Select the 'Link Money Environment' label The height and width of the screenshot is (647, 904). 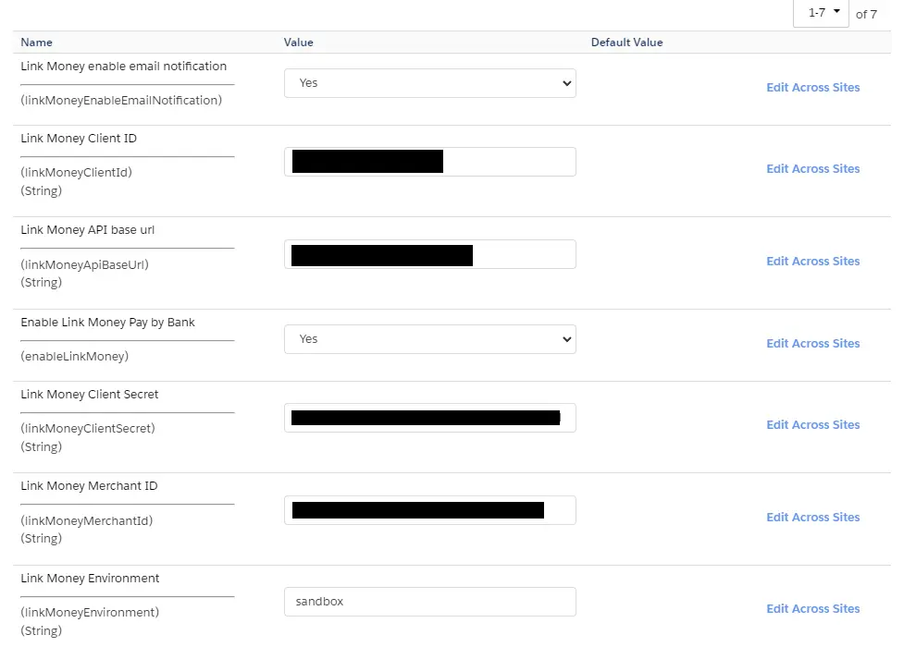click(x=90, y=579)
